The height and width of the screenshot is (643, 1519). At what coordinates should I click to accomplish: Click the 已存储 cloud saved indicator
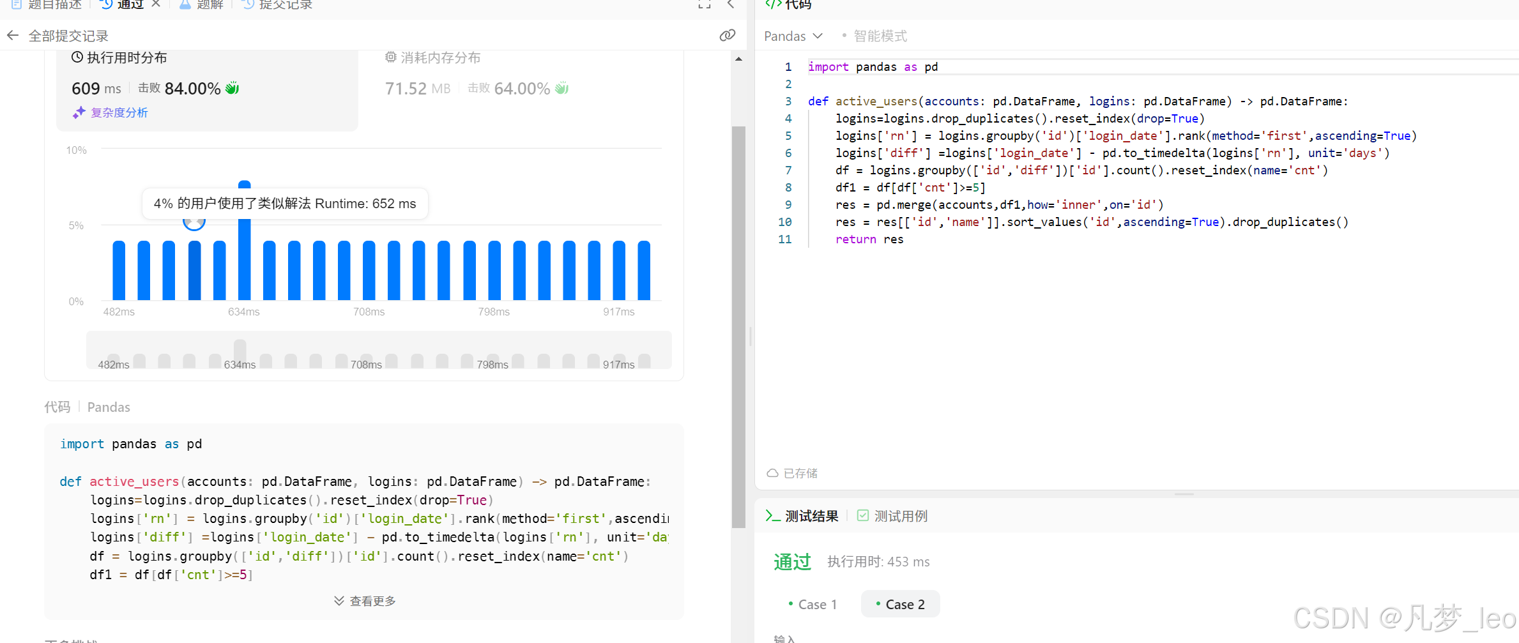tap(792, 473)
